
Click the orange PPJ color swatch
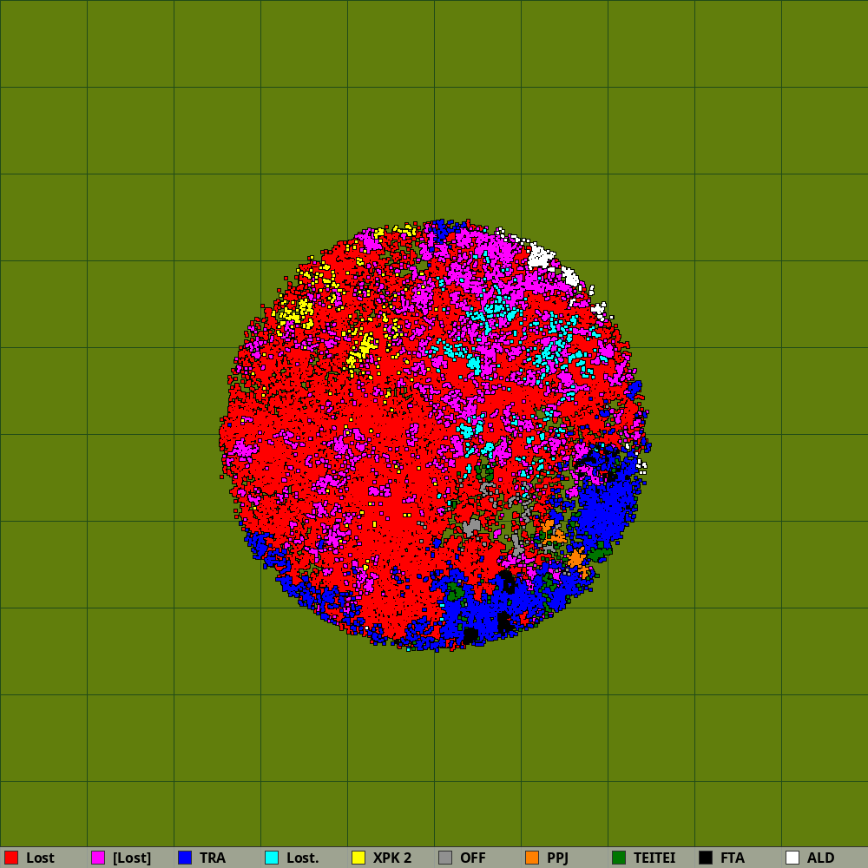pos(532,858)
